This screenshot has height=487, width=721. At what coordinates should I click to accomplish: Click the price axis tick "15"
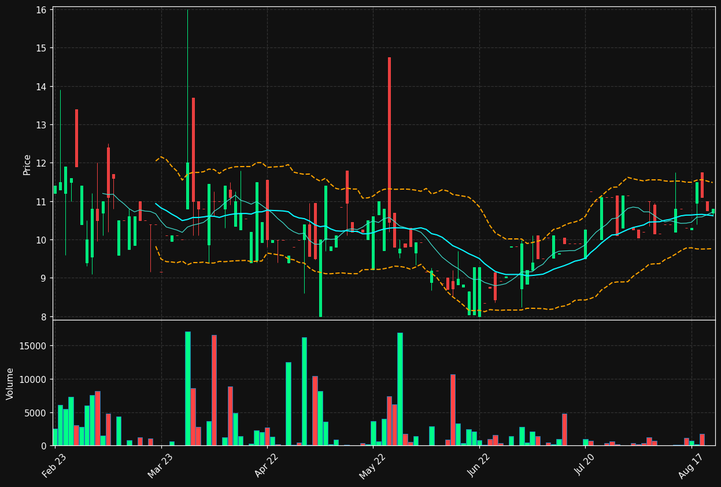[x=41, y=48]
